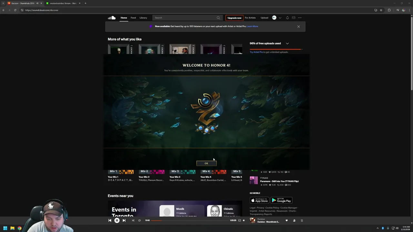Open the TYNAN artist link
The image size is (413, 232).
click(x=264, y=178)
